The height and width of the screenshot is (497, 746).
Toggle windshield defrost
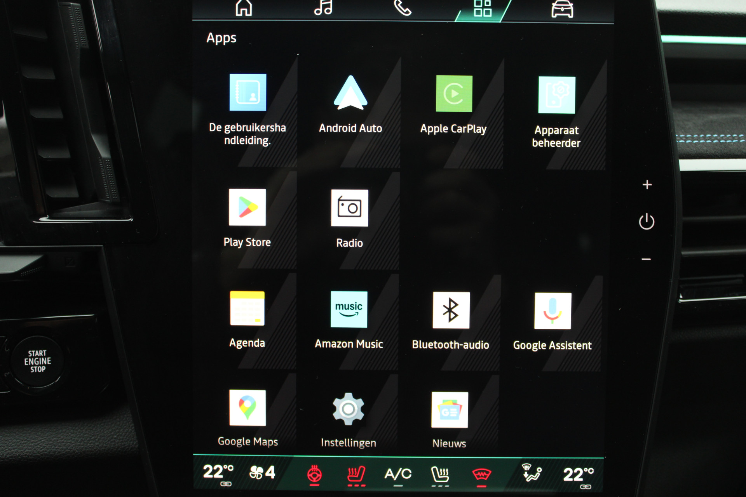click(481, 475)
